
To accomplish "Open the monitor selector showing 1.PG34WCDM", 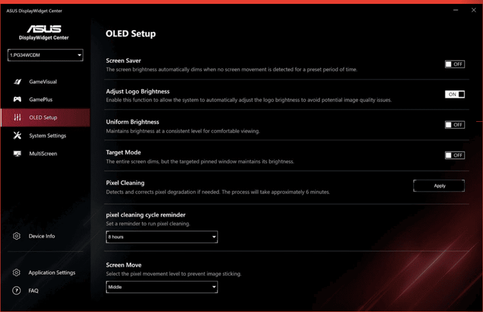I will click(45, 55).
